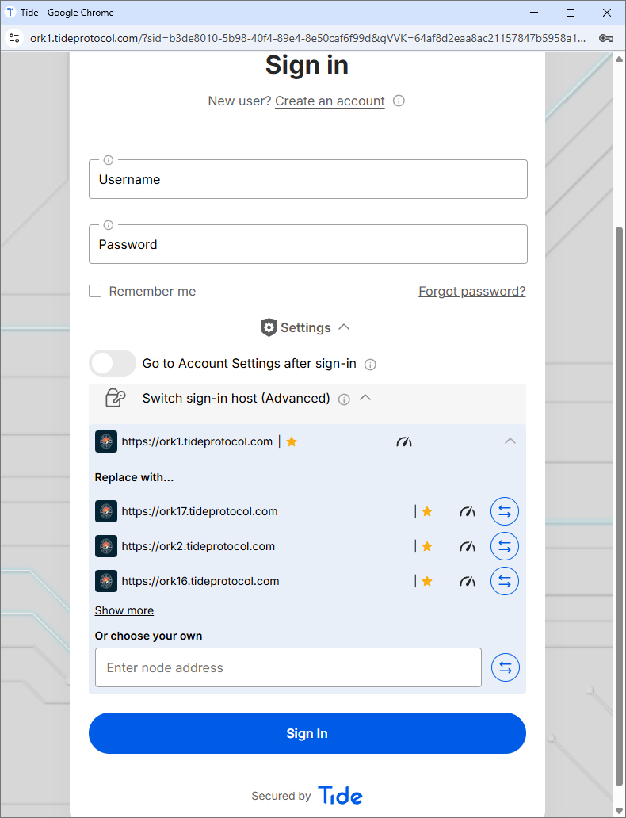Click the ork1.tideprotocol.com node logo

click(x=106, y=441)
